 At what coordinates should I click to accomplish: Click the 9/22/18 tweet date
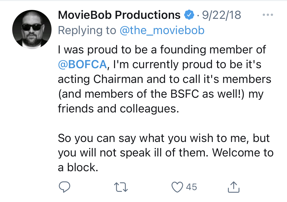point(221,15)
